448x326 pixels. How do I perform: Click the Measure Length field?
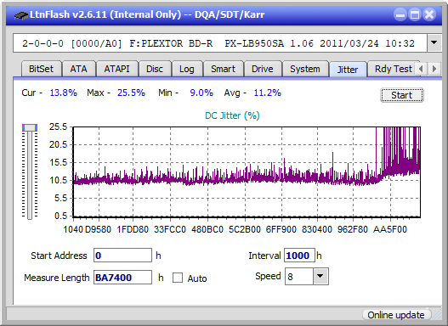tap(123, 278)
